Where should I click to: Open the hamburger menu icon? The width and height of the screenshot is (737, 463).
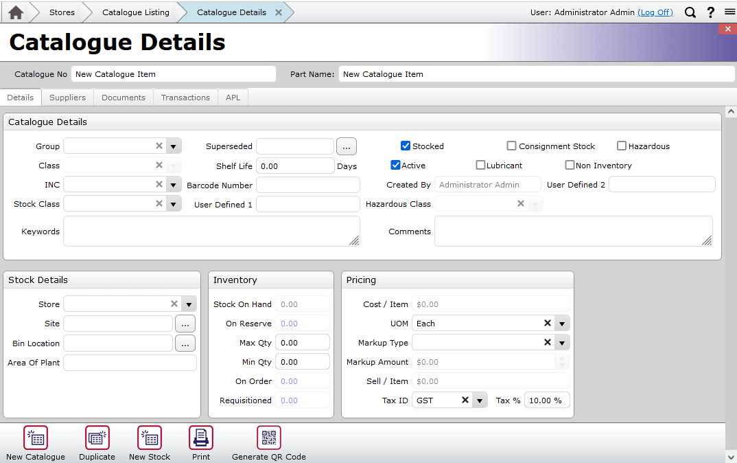pos(727,12)
